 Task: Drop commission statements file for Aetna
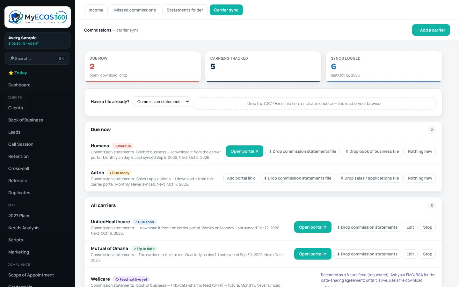click(298, 178)
